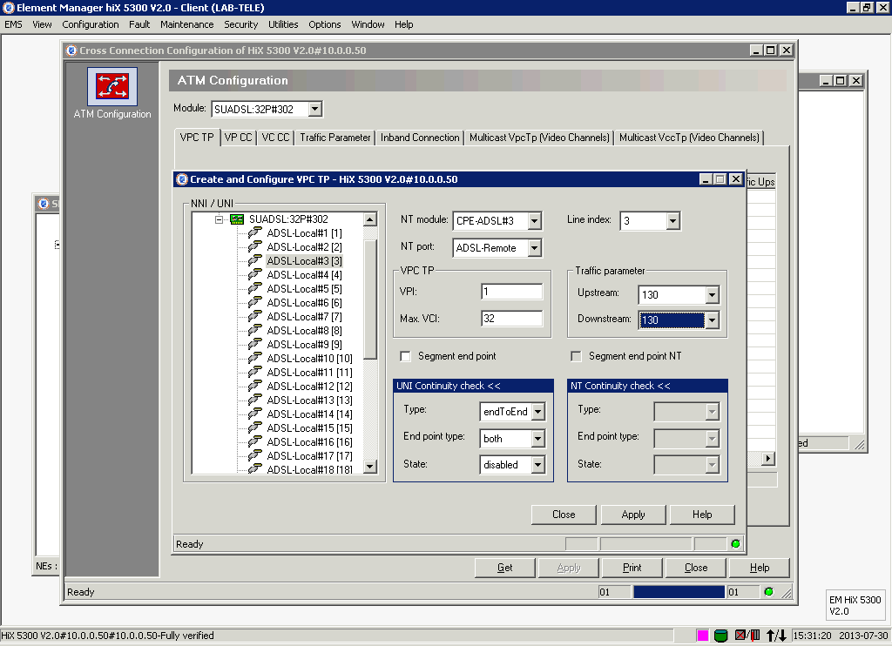The width and height of the screenshot is (892, 646).
Task: Click the port icon beside ADSL-Local#1 [1]
Action: pos(255,232)
